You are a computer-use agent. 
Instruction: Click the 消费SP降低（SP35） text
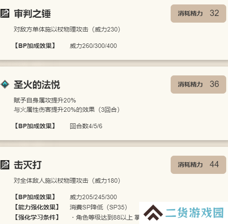point(99,207)
